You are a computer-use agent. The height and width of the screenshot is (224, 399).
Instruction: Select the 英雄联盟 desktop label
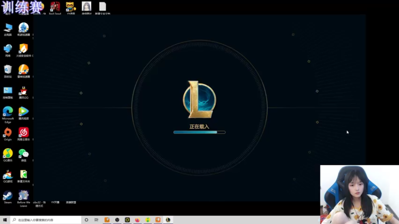point(71,203)
